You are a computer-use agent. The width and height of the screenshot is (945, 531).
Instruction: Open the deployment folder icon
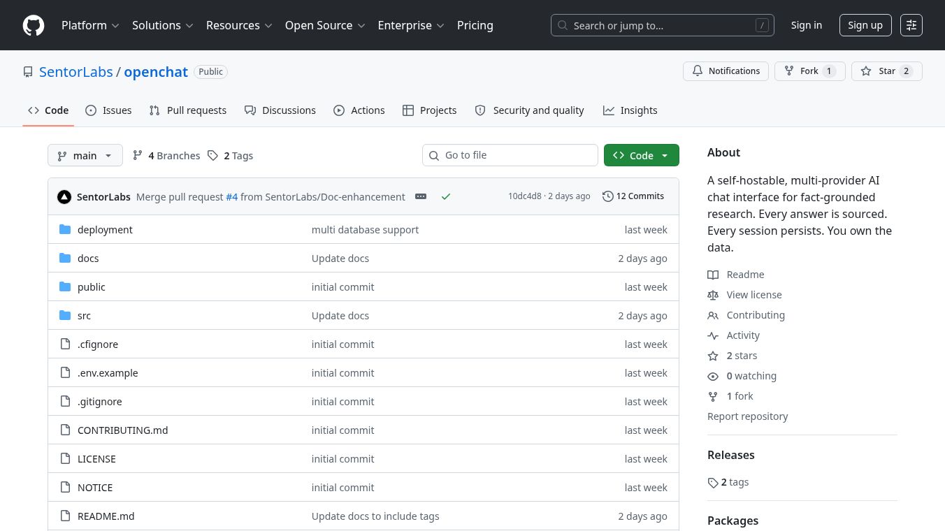pyautogui.click(x=66, y=230)
